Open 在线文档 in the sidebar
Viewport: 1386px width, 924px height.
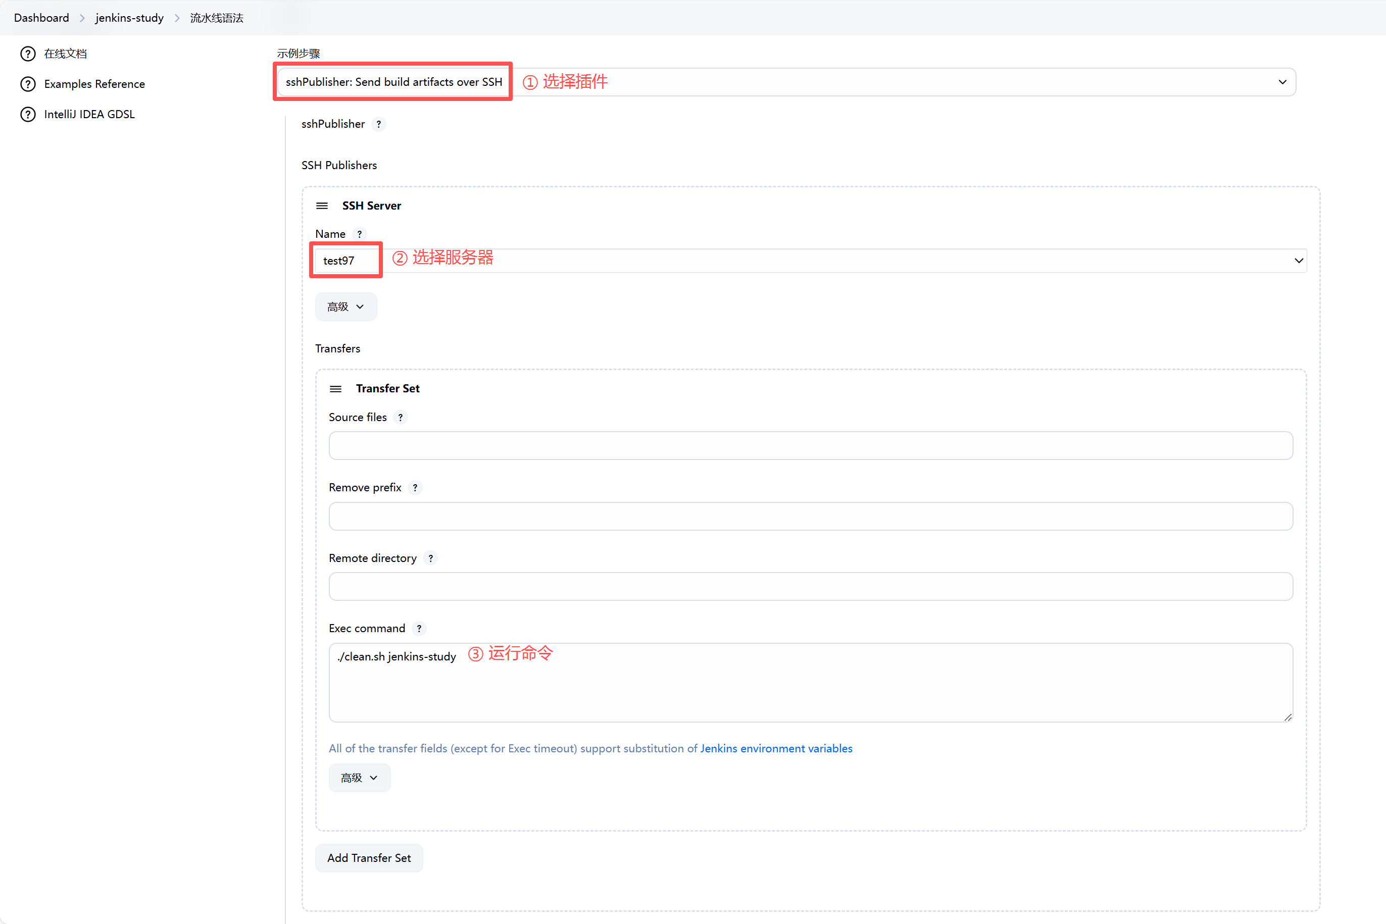[65, 54]
